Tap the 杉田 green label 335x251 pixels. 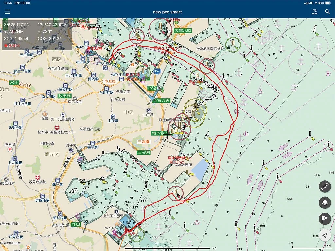pyautogui.click(x=76, y=224)
